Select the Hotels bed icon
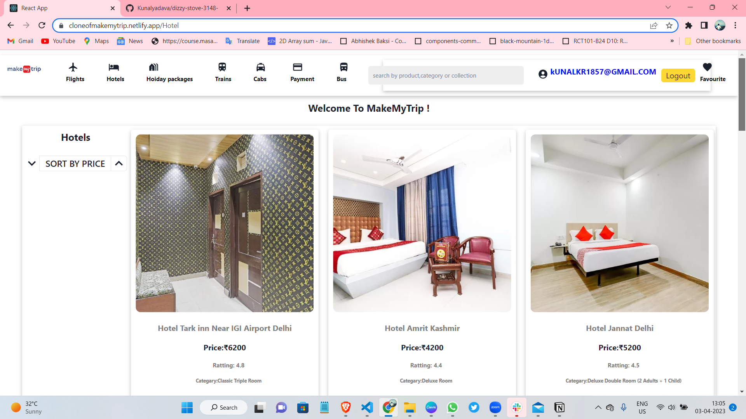 coord(114,67)
